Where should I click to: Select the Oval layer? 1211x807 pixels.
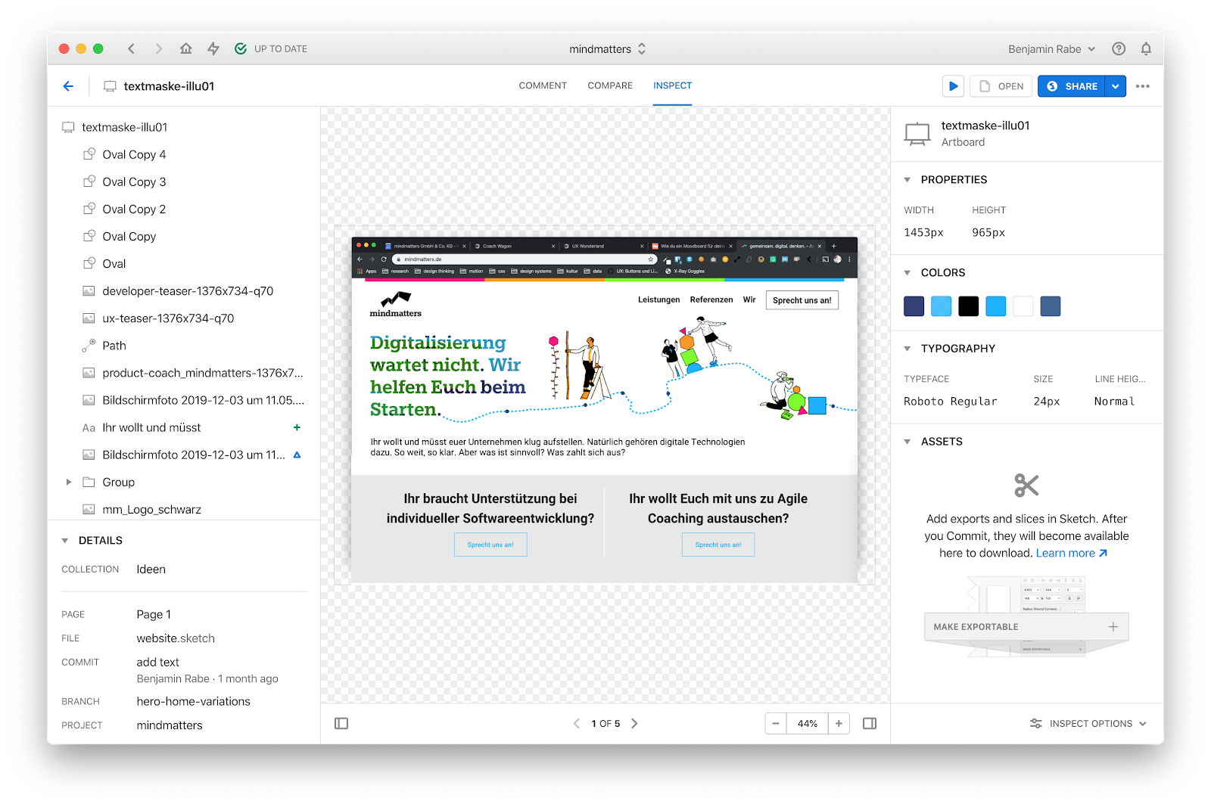184,263
